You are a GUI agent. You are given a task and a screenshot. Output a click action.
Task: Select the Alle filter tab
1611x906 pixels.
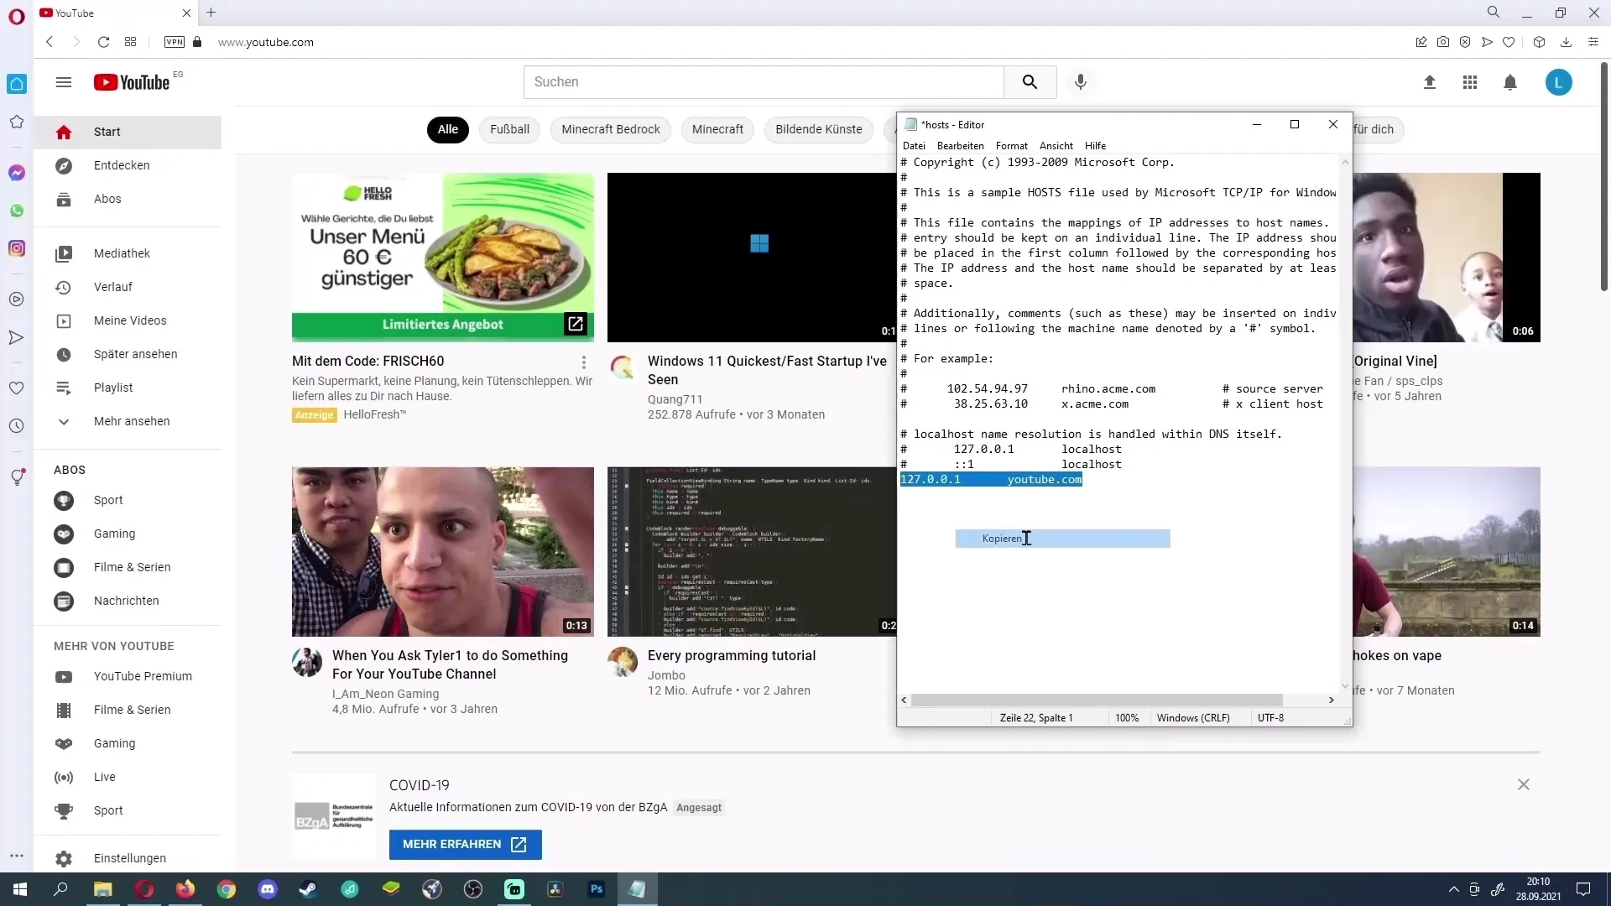(x=448, y=129)
